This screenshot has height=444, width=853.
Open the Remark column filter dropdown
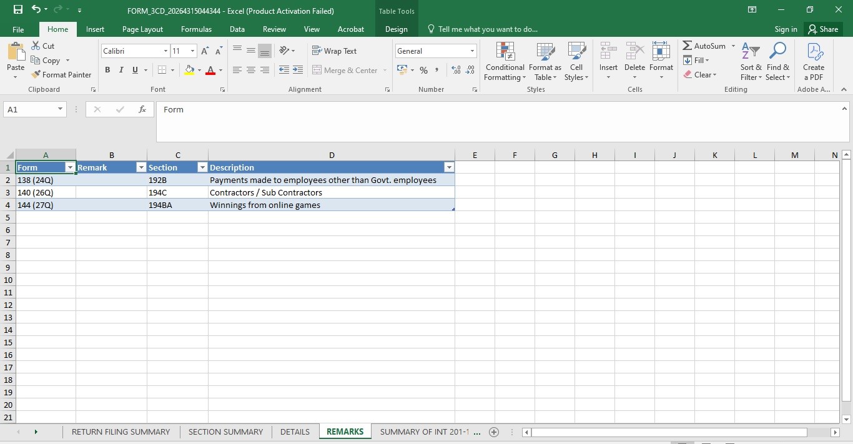[x=141, y=167]
